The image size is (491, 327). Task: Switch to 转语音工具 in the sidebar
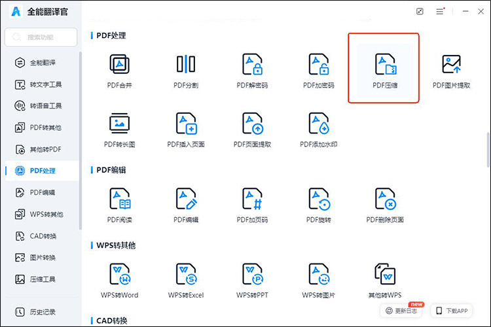coord(42,106)
